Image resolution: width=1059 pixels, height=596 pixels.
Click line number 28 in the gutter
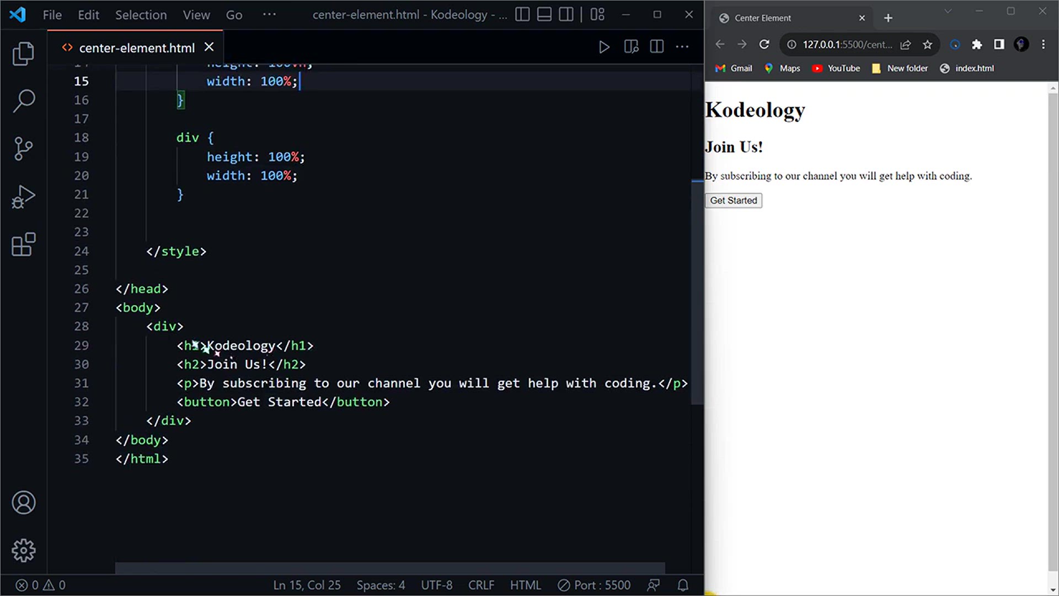tap(81, 326)
